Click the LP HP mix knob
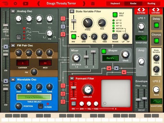The image size is (164, 123). [x=126, y=37]
